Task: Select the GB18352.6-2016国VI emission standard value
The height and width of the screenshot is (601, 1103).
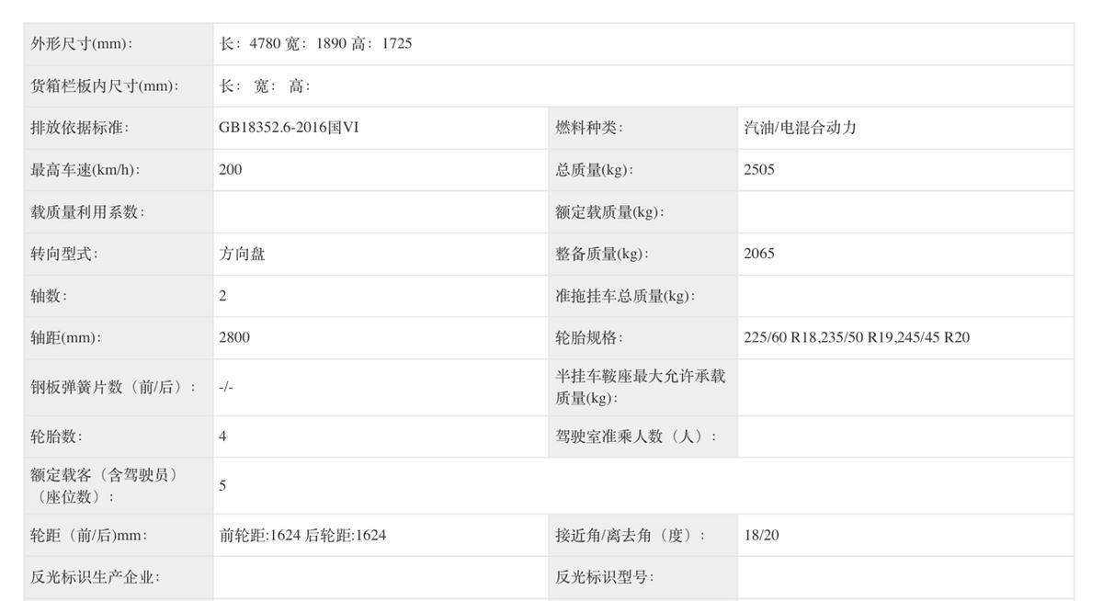Action: click(x=289, y=128)
